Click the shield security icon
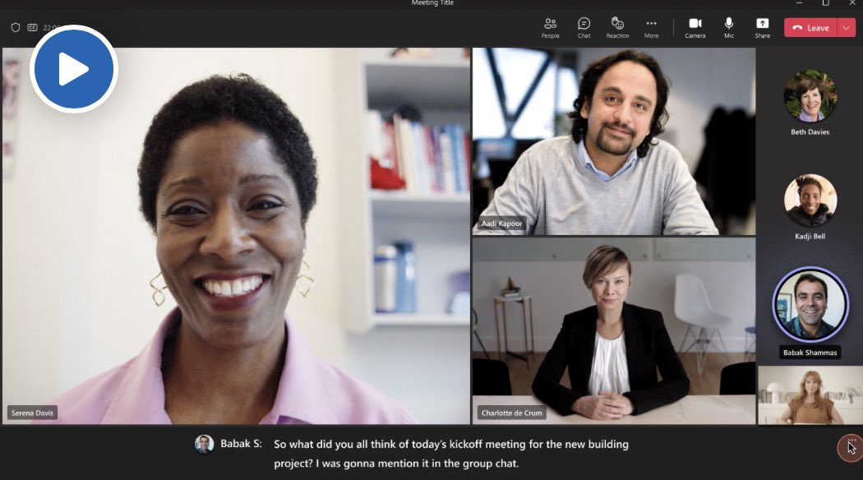 pyautogui.click(x=16, y=27)
